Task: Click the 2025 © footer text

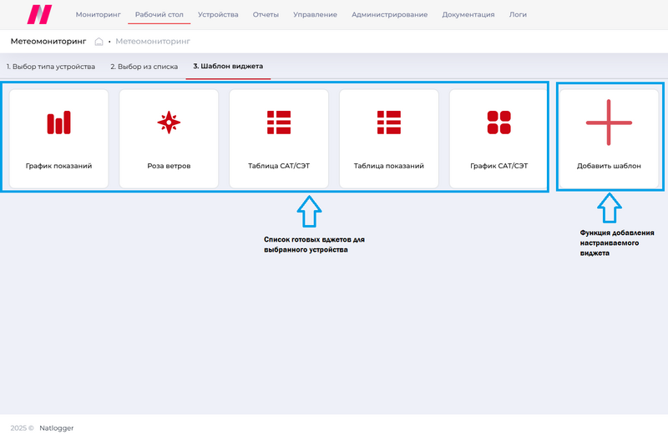Action: 23,428
